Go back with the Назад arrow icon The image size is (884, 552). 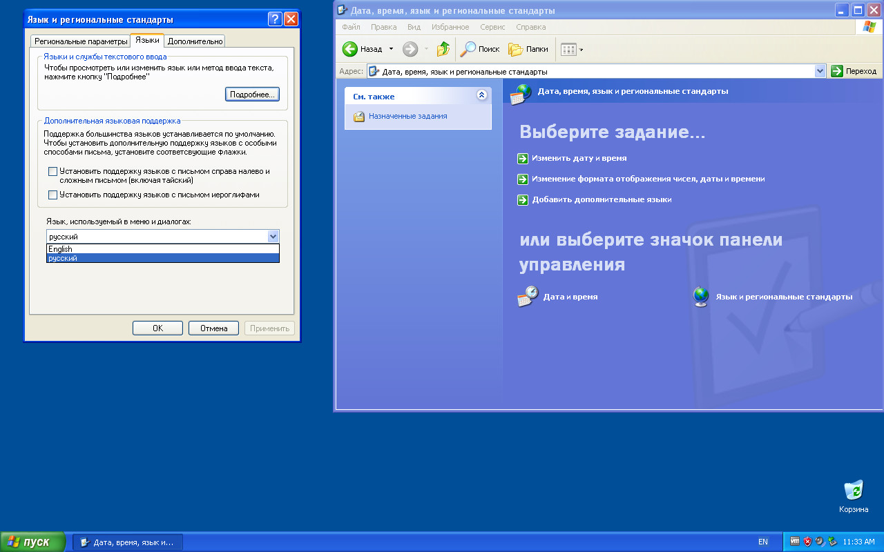click(x=350, y=49)
